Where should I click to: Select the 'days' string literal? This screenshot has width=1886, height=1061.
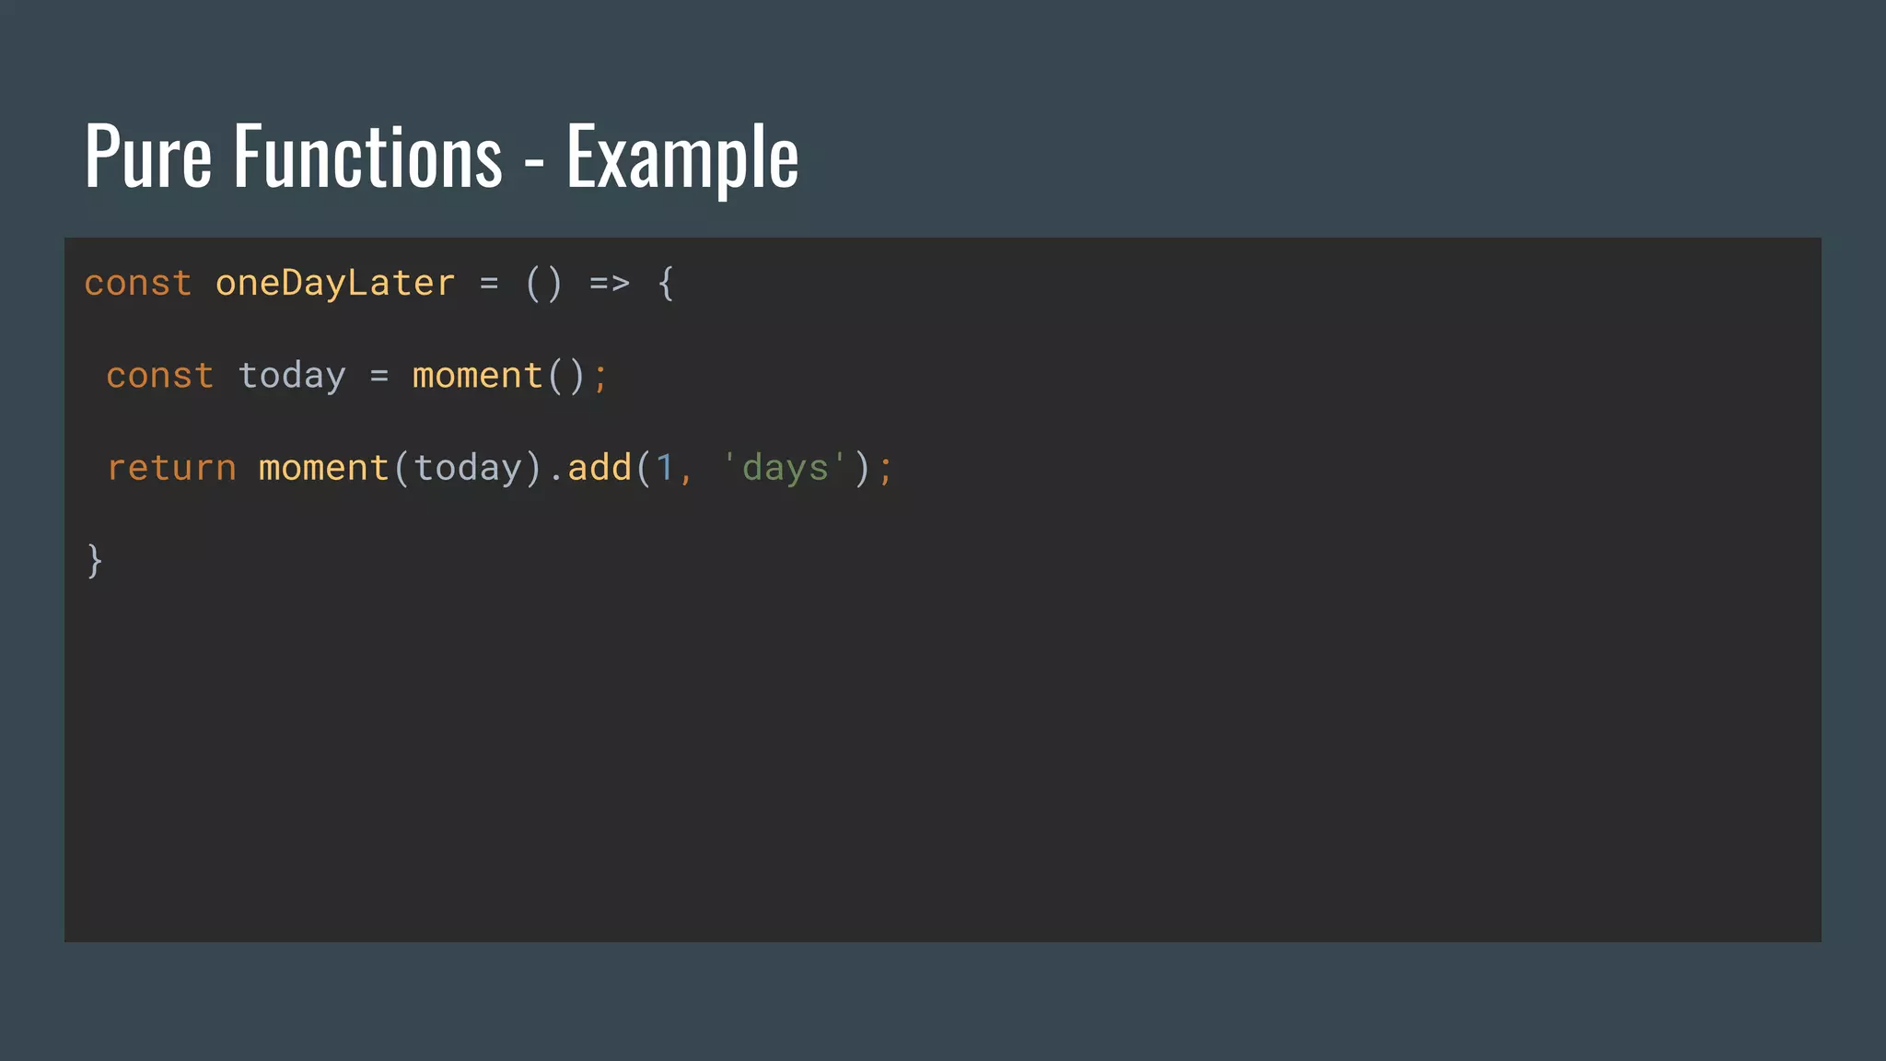[785, 468]
